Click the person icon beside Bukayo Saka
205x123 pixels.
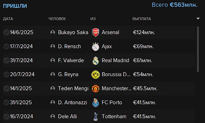[53, 32]
